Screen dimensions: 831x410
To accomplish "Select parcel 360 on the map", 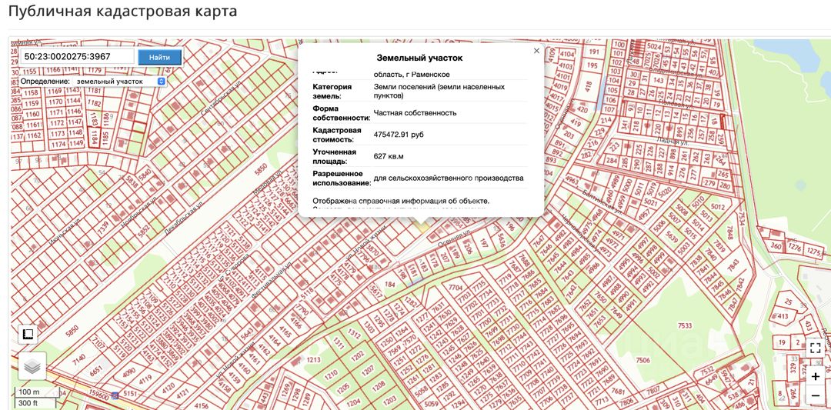I will coord(776,245).
